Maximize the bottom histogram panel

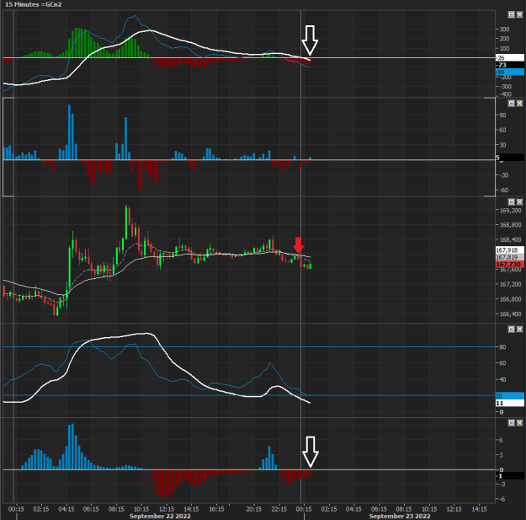coord(511,422)
